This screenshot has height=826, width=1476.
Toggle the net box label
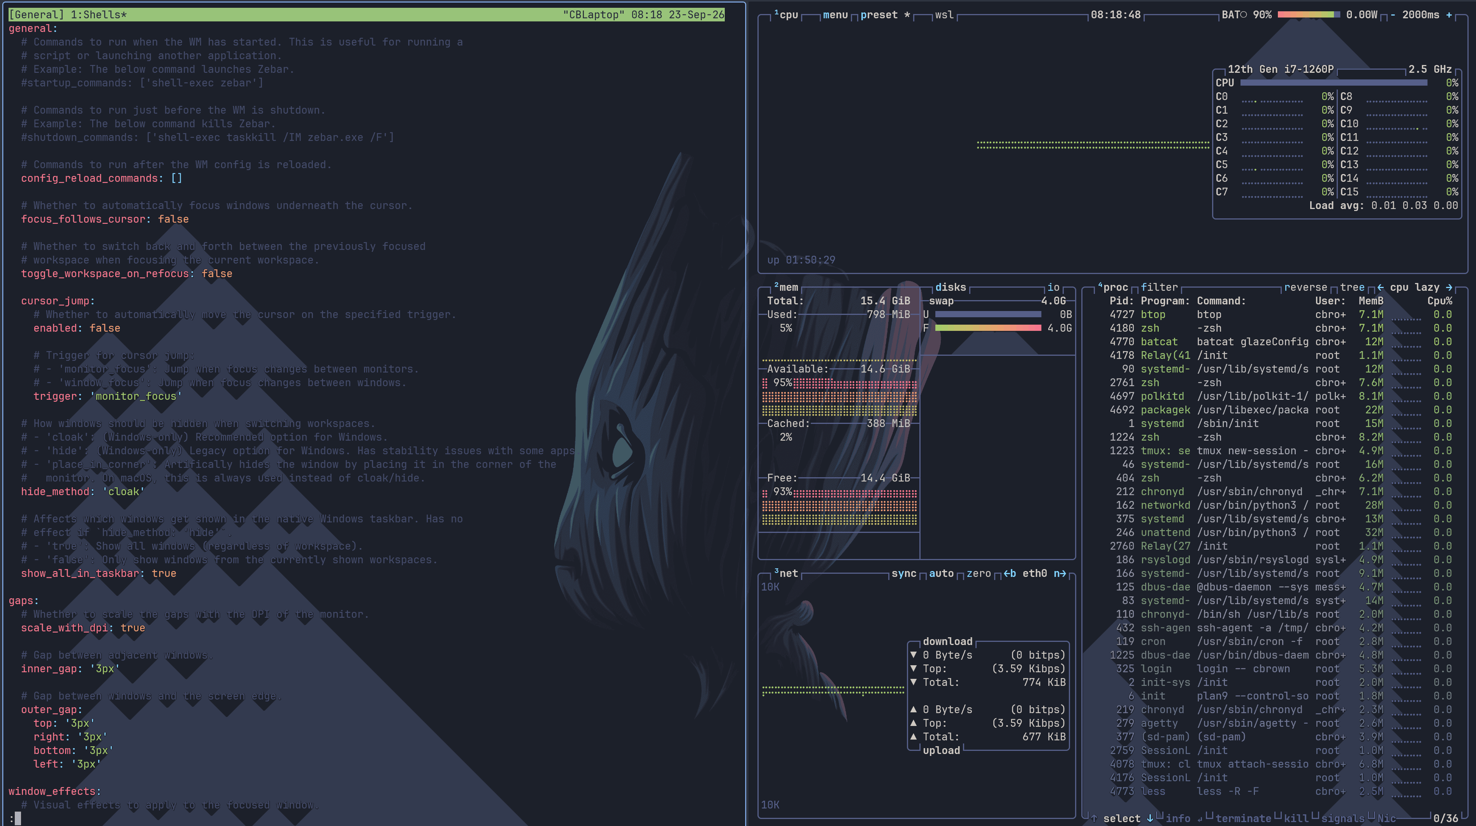click(786, 573)
